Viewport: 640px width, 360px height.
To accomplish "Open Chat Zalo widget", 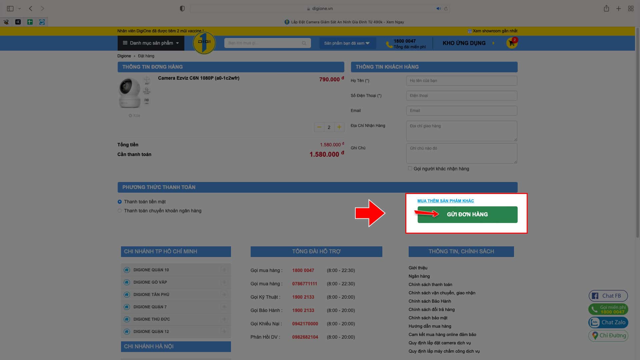I will tap(608, 322).
